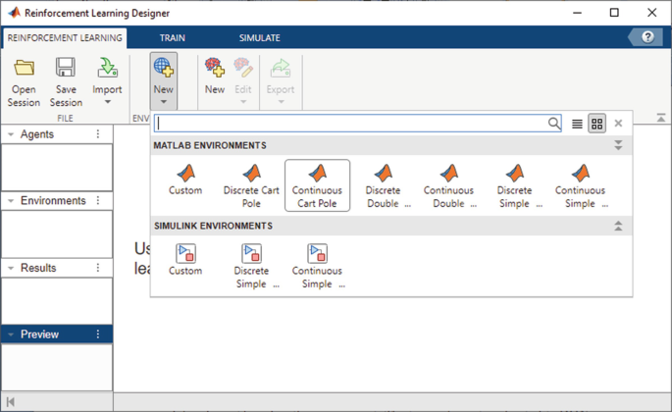
Task: Open the Simulate tab
Action: coord(259,38)
